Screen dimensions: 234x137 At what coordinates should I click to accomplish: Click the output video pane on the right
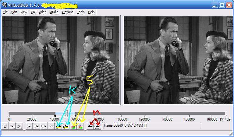pos(178,60)
